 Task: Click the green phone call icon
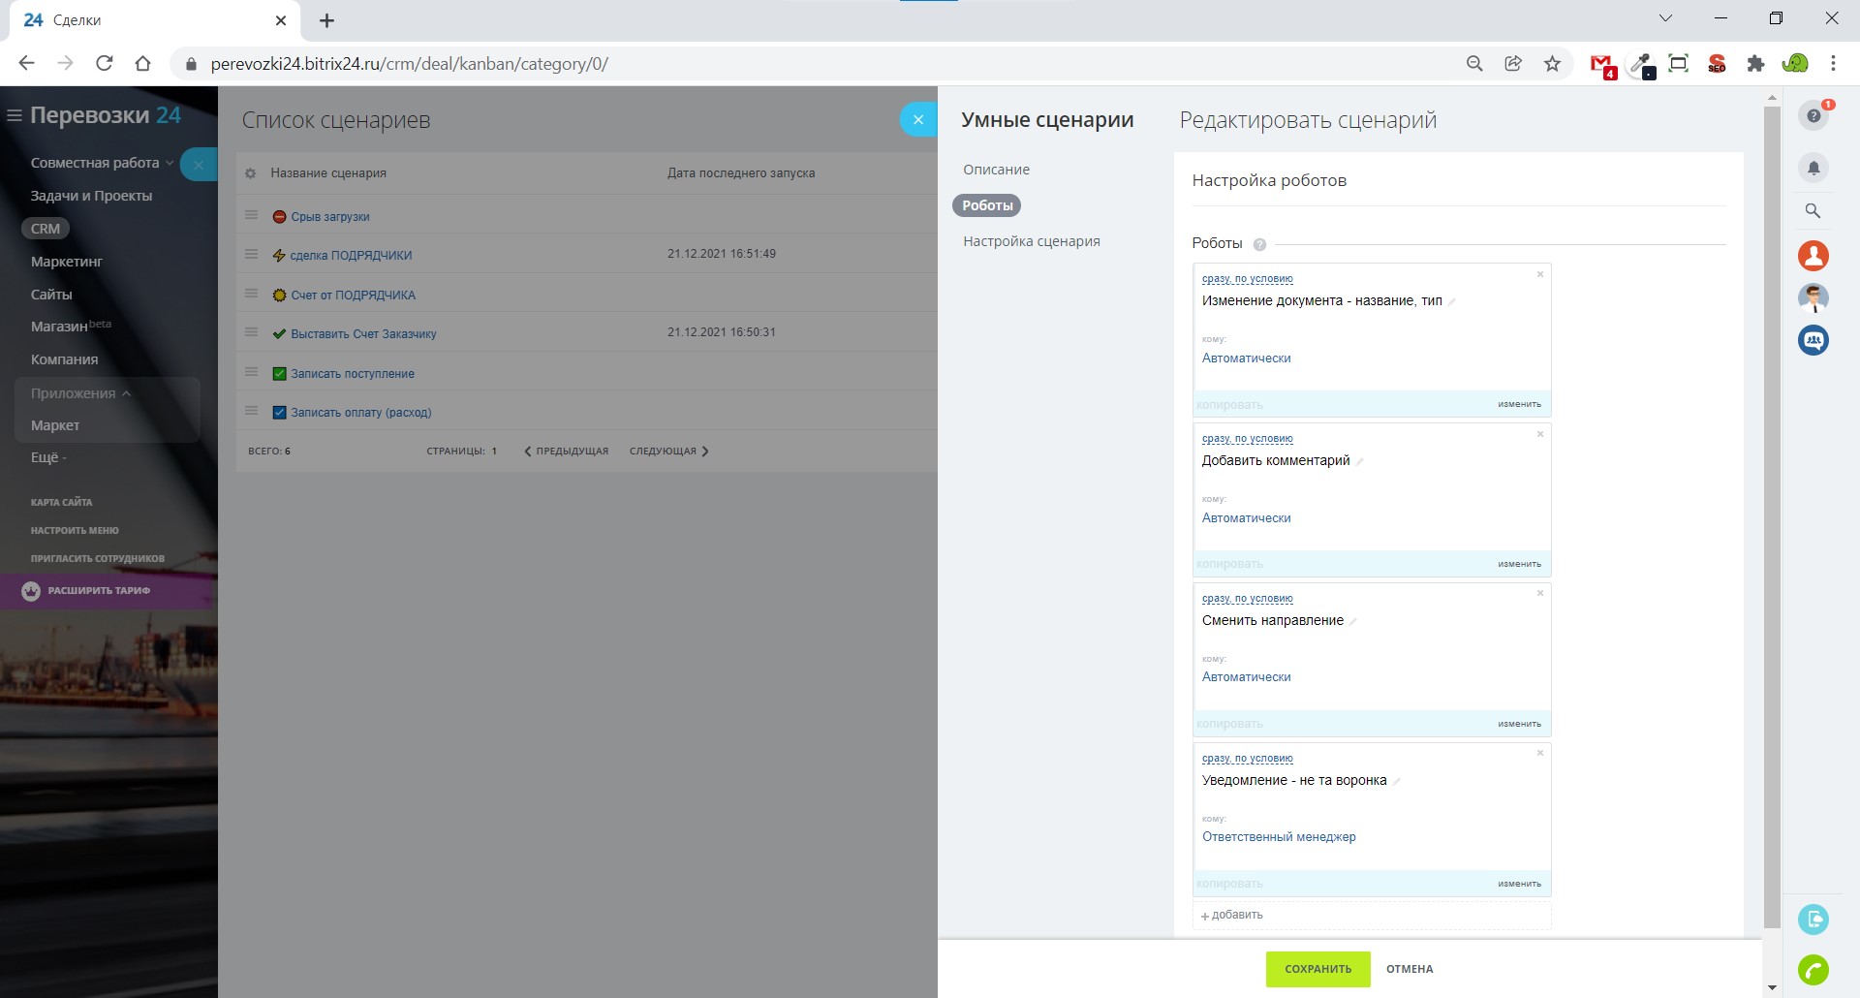[1813, 969]
